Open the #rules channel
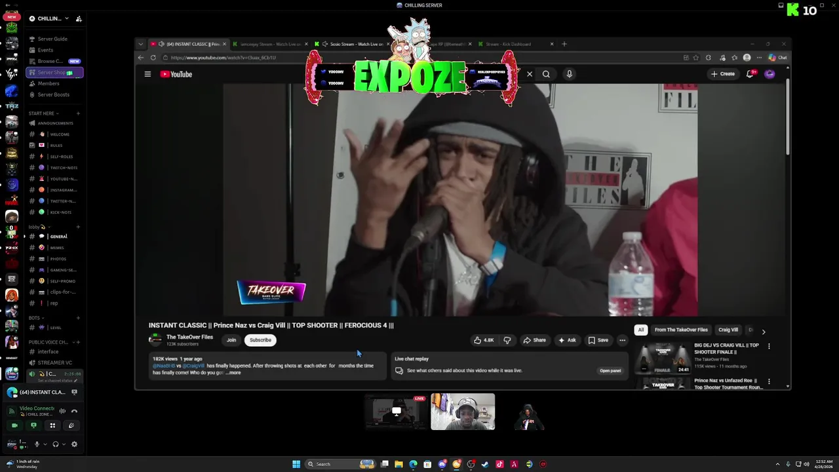The height and width of the screenshot is (472, 839). pos(55,146)
